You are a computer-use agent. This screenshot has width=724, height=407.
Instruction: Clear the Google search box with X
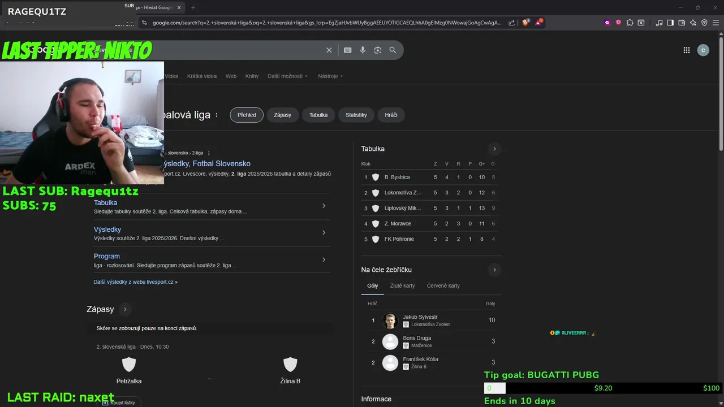pyautogui.click(x=329, y=50)
